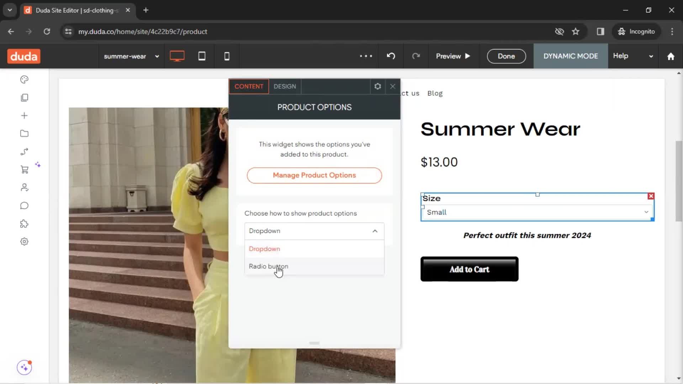The width and height of the screenshot is (683, 384).
Task: Click the Done button
Action: (506, 56)
